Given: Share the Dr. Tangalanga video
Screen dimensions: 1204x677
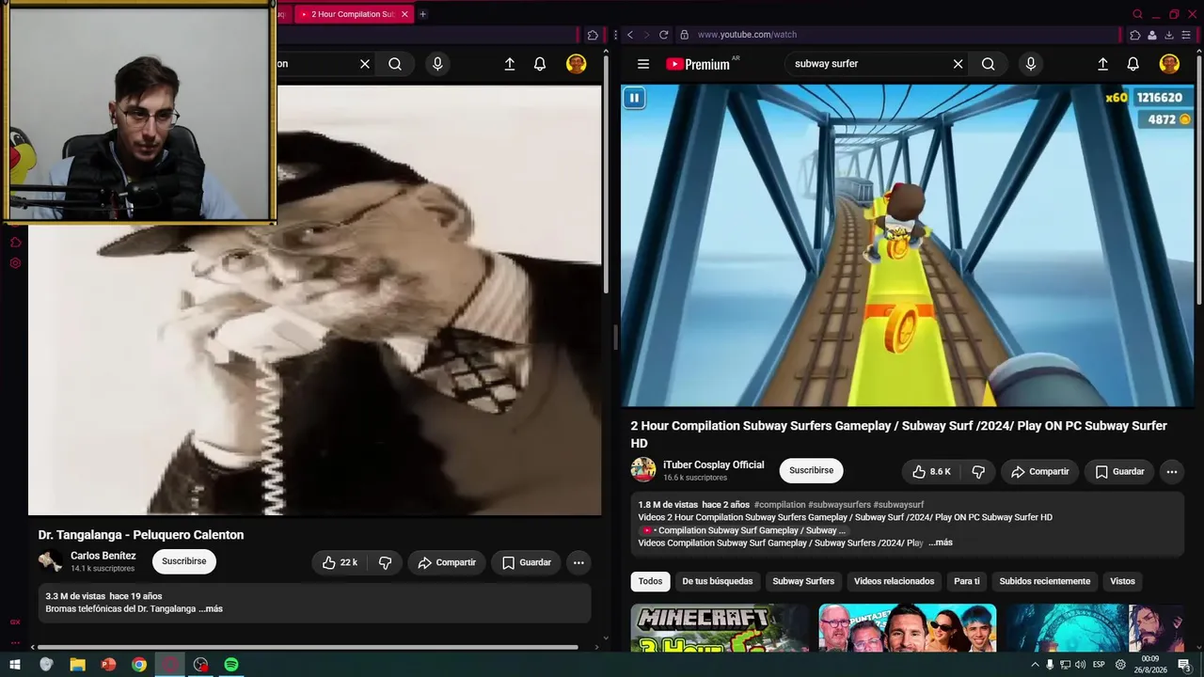Looking at the screenshot, I should click(x=447, y=562).
